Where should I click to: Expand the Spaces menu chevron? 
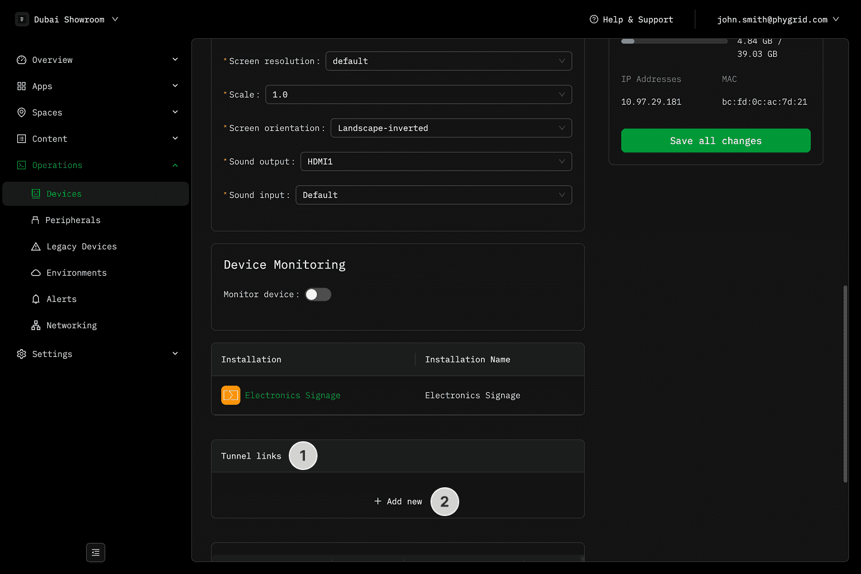click(x=175, y=112)
